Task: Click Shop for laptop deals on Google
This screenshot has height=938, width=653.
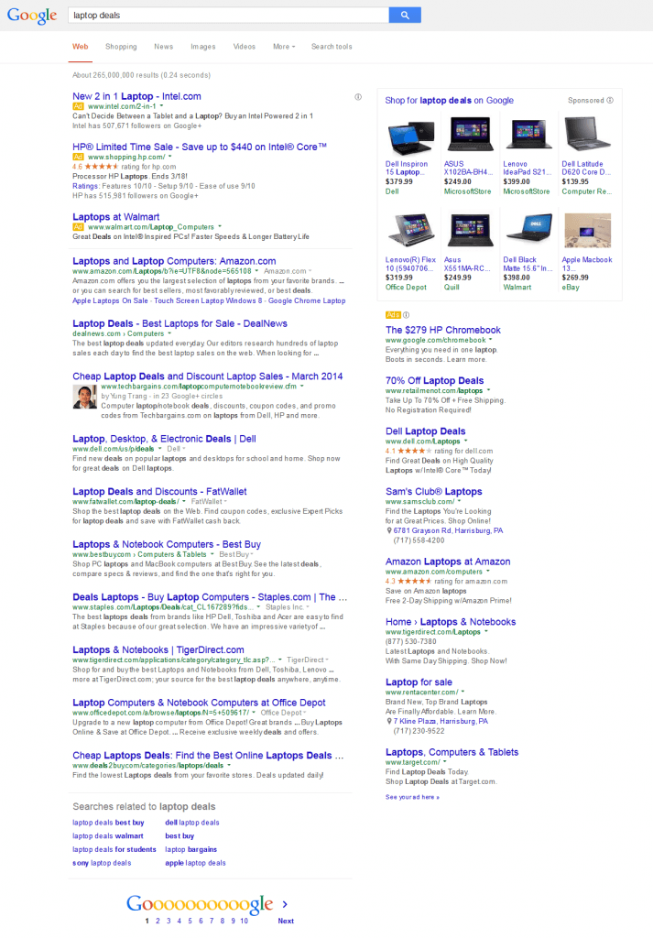Action: pyautogui.click(x=449, y=101)
